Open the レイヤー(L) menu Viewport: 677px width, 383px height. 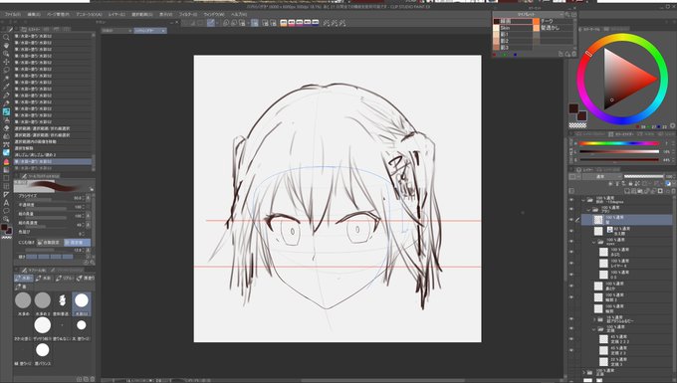click(116, 14)
